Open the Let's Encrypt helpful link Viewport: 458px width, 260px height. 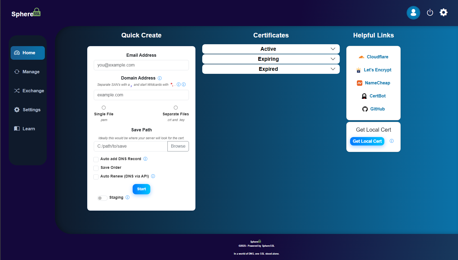point(378,70)
